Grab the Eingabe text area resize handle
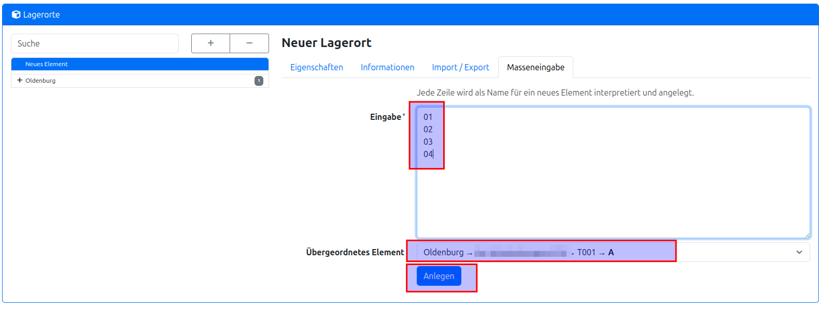Viewport: 819px width, 309px height. (807, 235)
